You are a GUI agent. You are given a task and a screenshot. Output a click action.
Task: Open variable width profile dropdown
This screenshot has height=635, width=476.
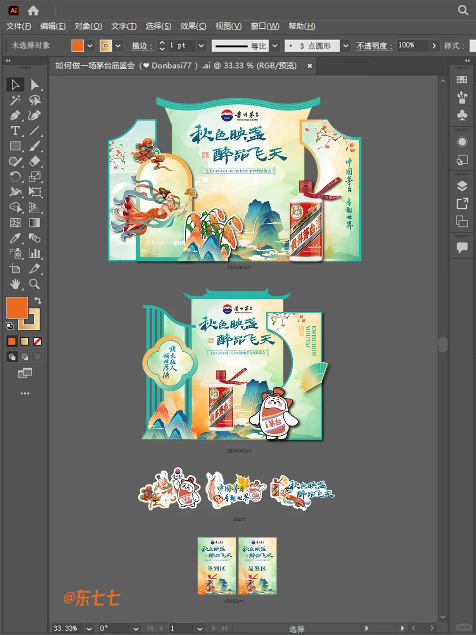click(x=275, y=45)
